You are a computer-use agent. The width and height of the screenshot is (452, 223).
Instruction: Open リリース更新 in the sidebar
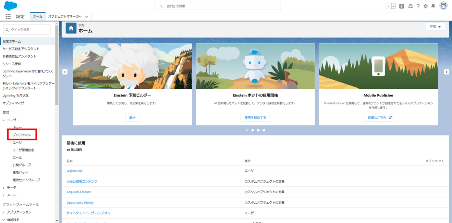point(12,64)
